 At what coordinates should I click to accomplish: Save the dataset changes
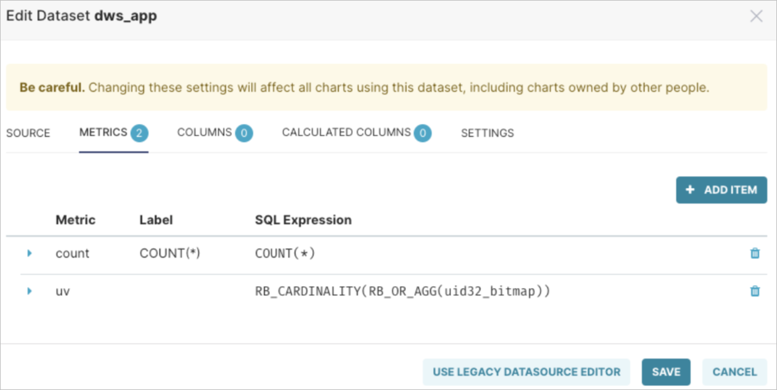(665, 372)
